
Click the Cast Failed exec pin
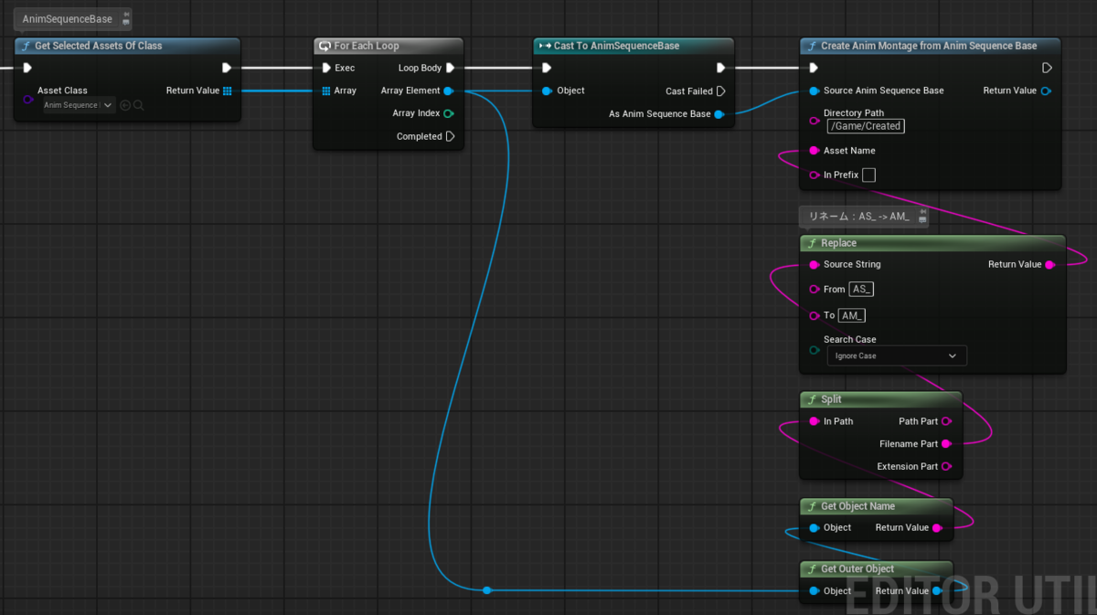click(x=721, y=90)
